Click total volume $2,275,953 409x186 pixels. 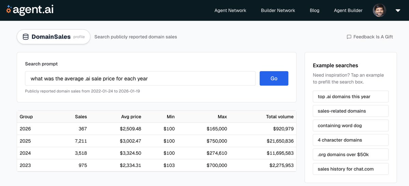click(x=282, y=166)
